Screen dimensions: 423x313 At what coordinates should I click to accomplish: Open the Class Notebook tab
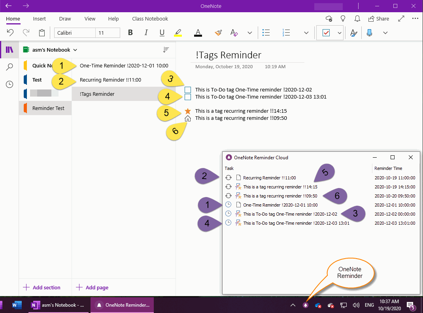pyautogui.click(x=150, y=19)
